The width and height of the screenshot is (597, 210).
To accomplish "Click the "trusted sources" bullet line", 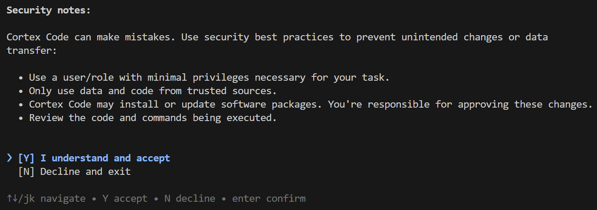I will [x=153, y=91].
